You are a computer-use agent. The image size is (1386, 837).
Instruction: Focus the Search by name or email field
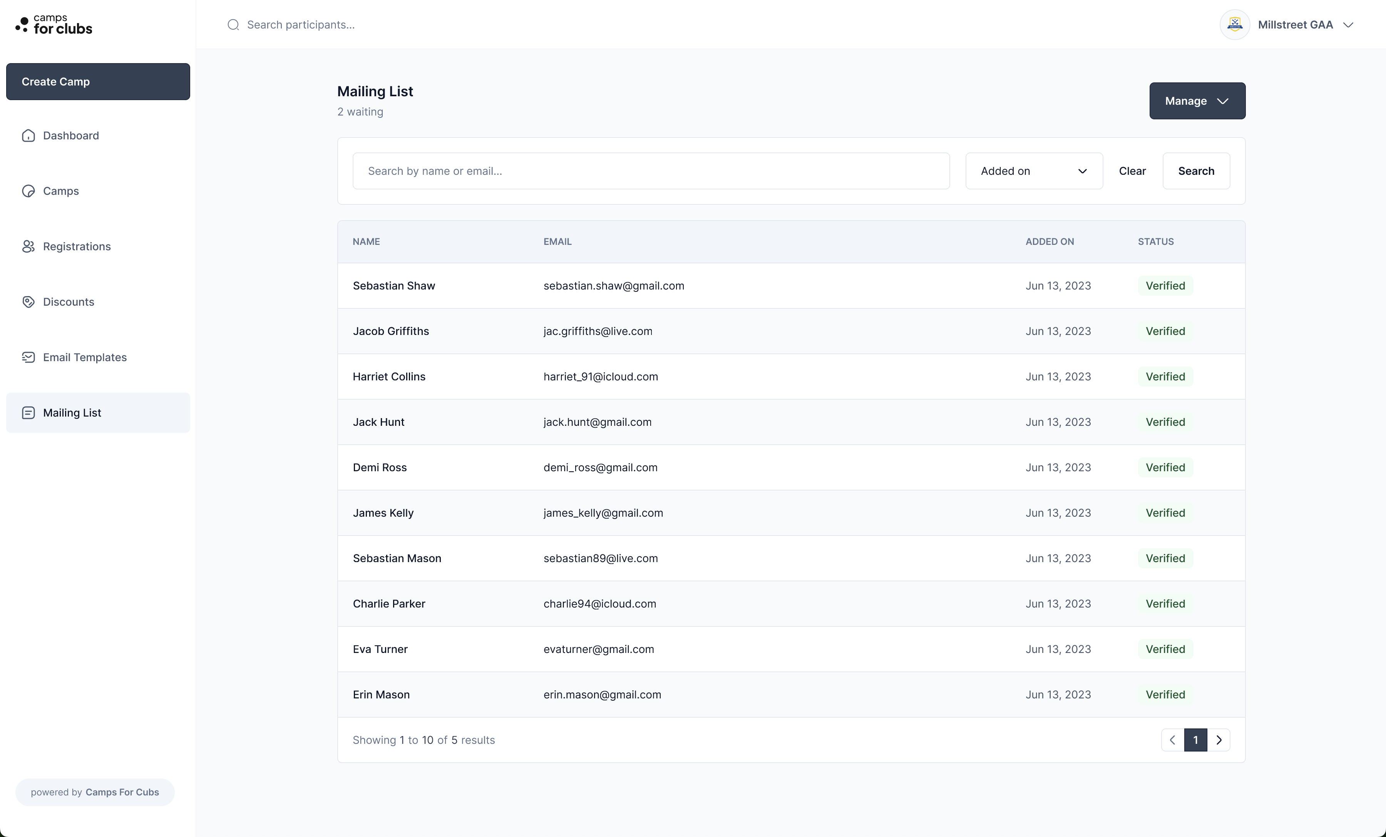click(651, 171)
